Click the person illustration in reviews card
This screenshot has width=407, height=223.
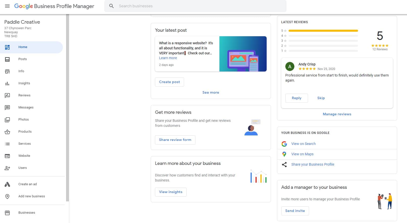coord(252,127)
